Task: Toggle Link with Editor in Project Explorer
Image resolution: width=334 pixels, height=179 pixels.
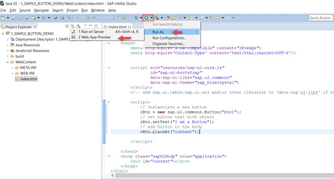Action: click(x=72, y=27)
